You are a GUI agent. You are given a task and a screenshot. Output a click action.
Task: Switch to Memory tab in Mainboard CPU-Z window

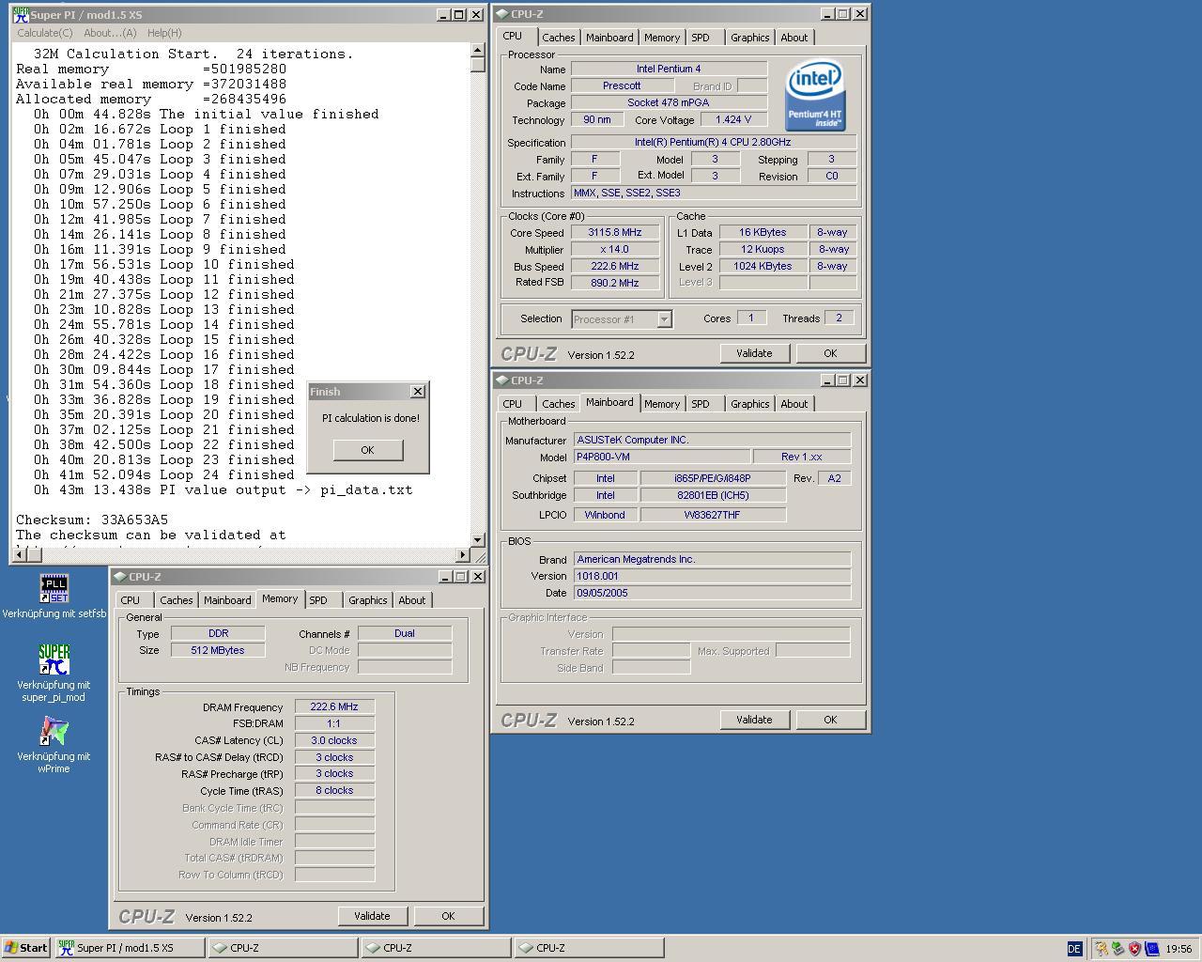662,404
